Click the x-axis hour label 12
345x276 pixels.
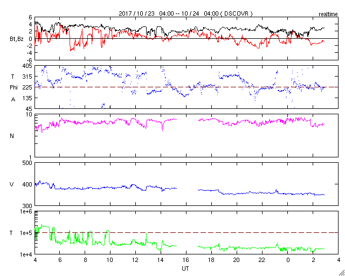point(135,260)
